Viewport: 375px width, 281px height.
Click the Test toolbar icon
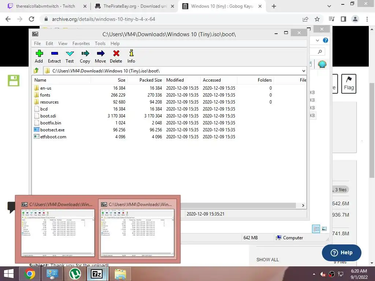[x=70, y=56]
